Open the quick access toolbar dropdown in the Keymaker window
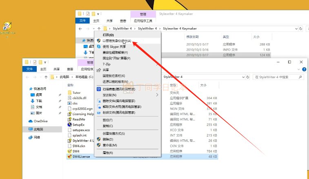The height and width of the screenshot is (179, 309). point(98,14)
